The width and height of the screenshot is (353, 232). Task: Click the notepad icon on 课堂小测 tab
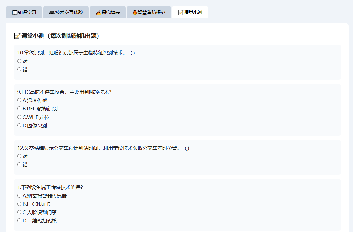tap(181, 13)
